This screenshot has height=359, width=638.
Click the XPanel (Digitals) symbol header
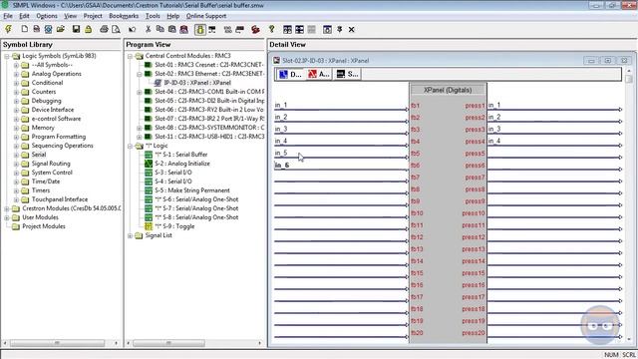pos(448,90)
